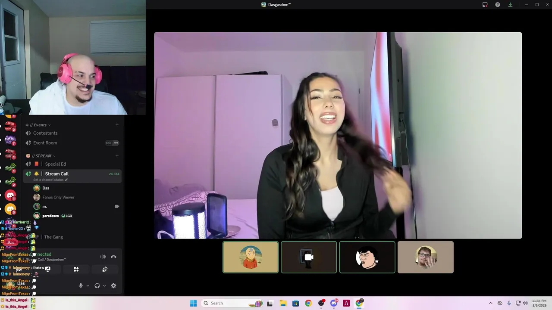
Task: Click the main webcam video stream
Action: [x=338, y=135]
